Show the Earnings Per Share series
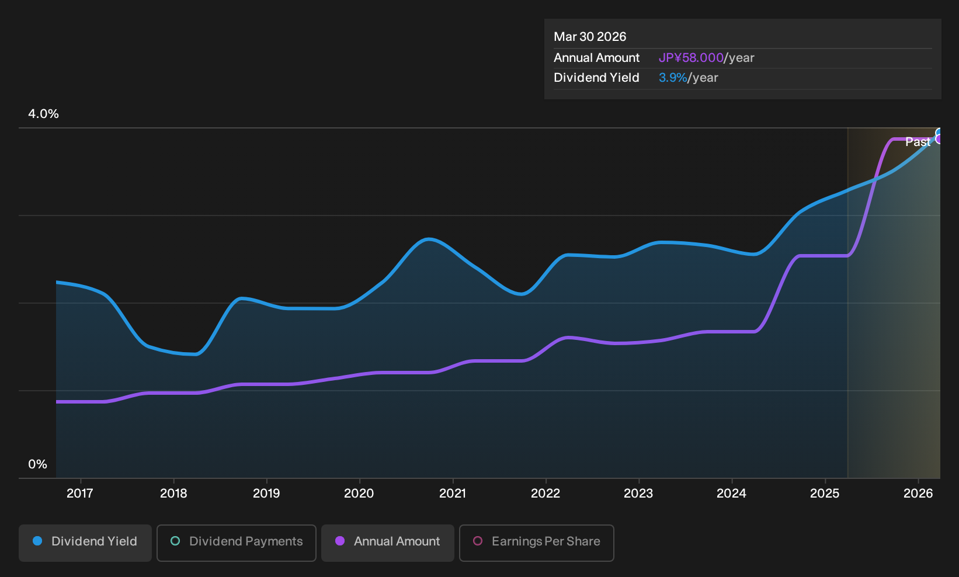 (537, 543)
